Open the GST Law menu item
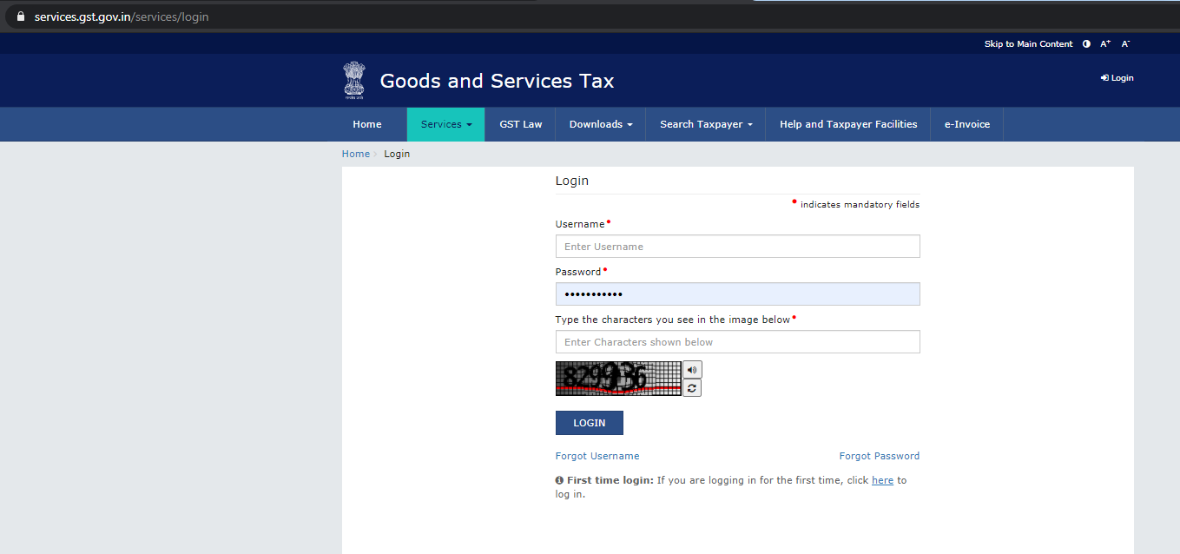 pyautogui.click(x=521, y=124)
